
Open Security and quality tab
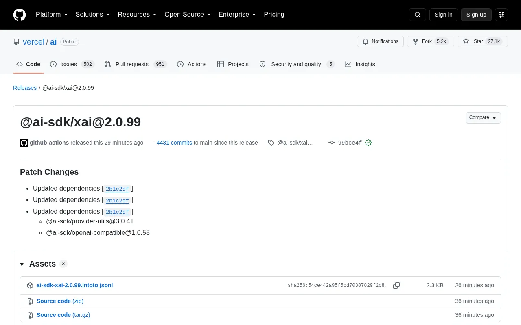297,64
